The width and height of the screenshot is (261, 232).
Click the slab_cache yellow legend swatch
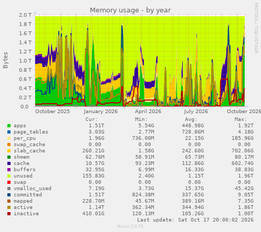(9, 151)
